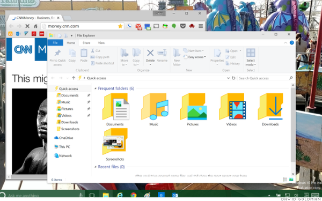The height and width of the screenshot is (201, 322).
Task: Click the Ask me anything search box
Action: 43,195
